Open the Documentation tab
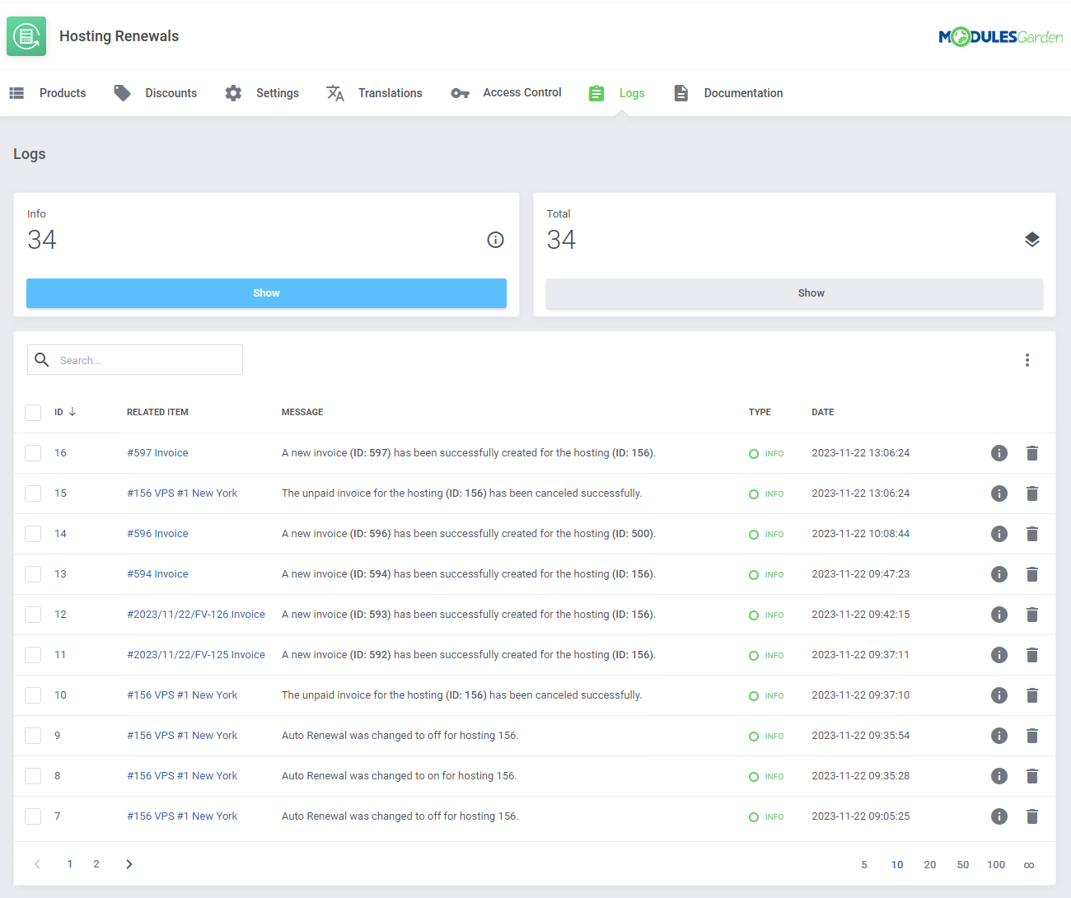Image resolution: width=1071 pixels, height=898 pixels. pyautogui.click(x=728, y=93)
